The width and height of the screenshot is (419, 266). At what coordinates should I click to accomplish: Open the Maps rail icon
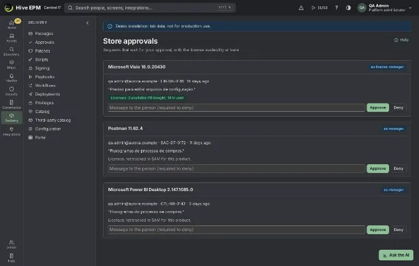coord(11,64)
